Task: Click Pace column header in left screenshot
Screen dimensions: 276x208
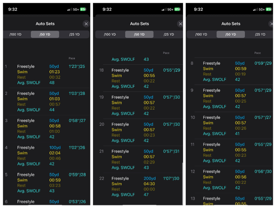Action: 72,58
